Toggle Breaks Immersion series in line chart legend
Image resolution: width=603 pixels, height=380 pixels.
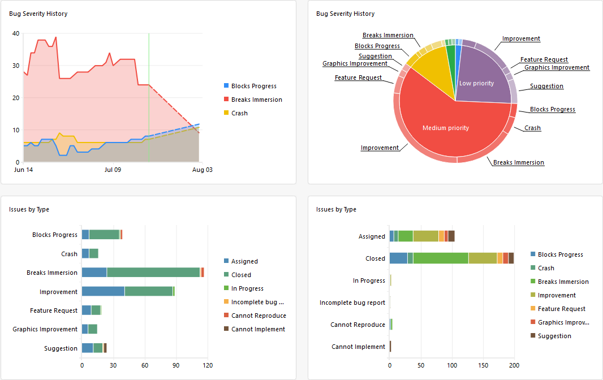click(256, 100)
